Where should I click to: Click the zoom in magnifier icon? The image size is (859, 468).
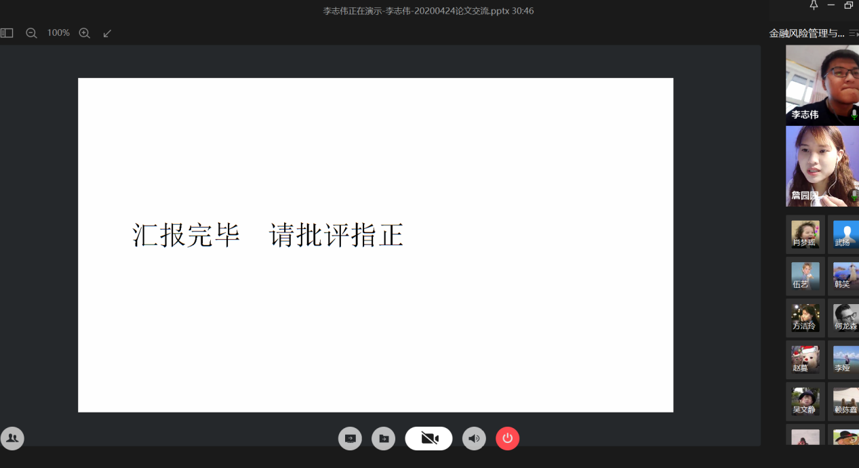click(84, 33)
